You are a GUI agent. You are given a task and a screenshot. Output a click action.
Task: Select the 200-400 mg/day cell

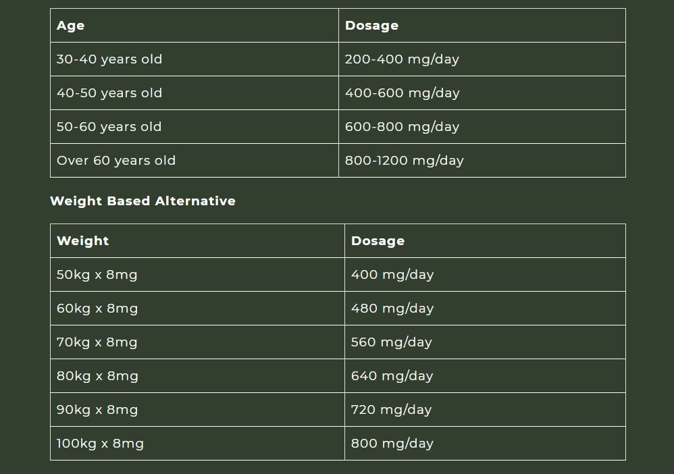point(482,59)
